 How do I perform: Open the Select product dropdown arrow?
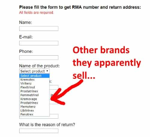[x=47, y=71]
